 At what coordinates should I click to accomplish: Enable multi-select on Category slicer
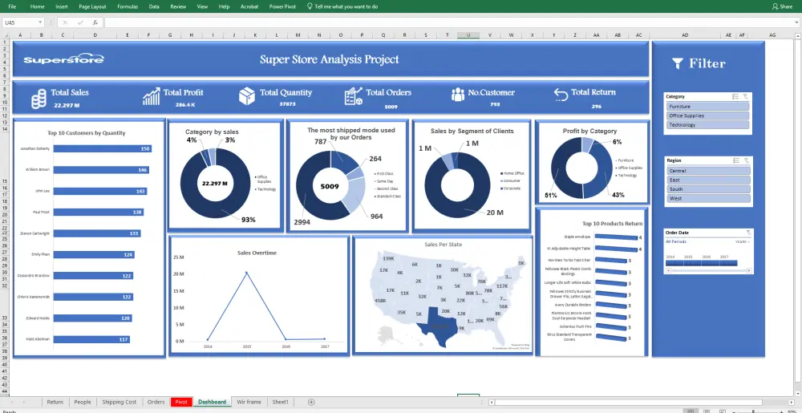[735, 96]
